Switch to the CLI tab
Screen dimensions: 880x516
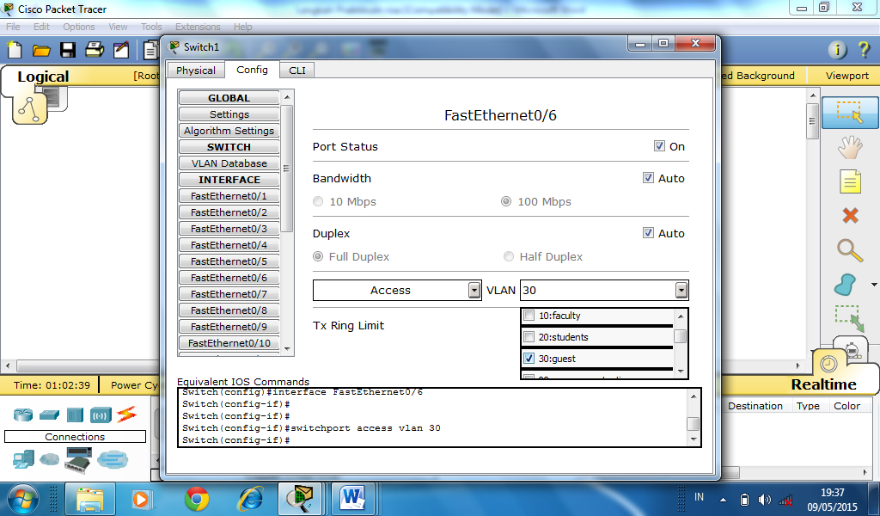click(x=297, y=71)
